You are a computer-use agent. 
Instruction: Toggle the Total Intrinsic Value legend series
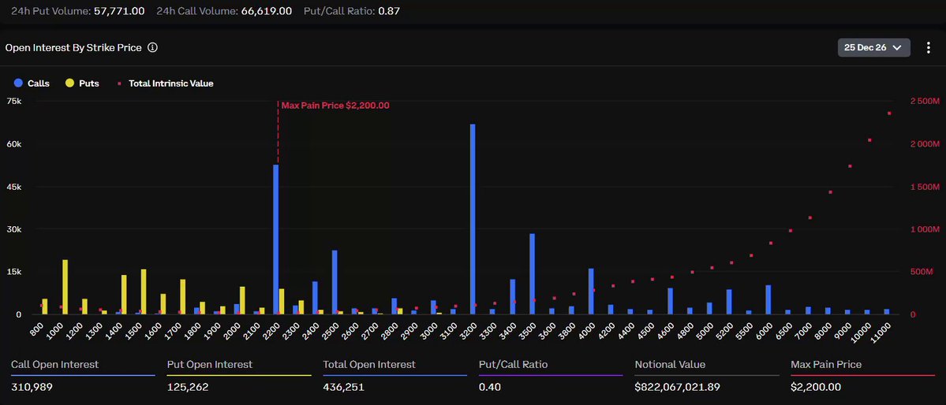(165, 84)
